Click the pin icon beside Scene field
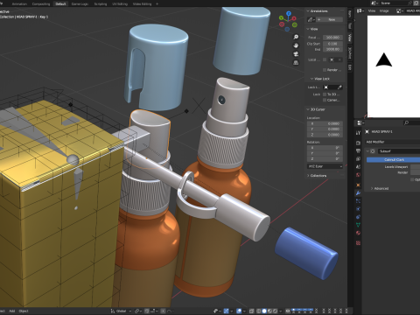420x315 pixels. pyautogui.click(x=410, y=3)
